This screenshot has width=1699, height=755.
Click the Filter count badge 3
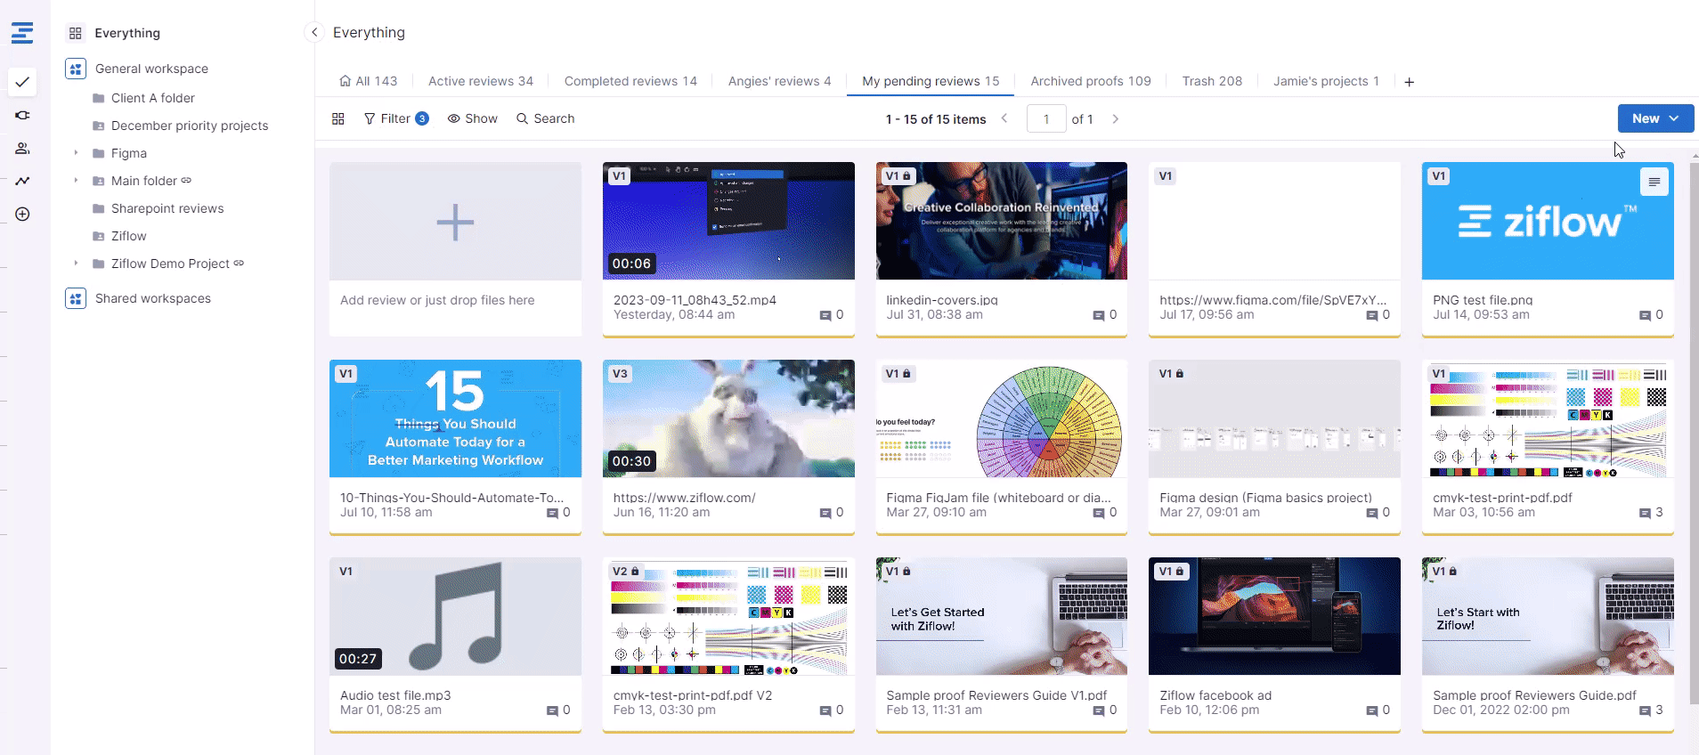[x=422, y=118]
